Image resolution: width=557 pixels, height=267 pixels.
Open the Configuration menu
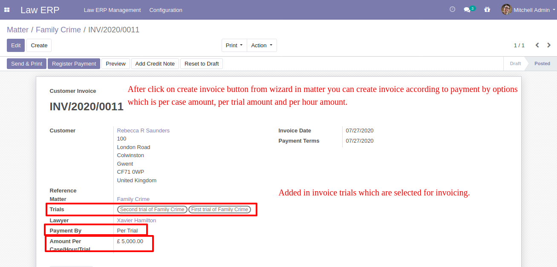[166, 10]
